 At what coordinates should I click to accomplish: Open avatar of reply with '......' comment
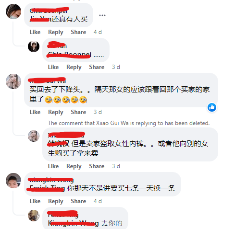tap(34, 46)
